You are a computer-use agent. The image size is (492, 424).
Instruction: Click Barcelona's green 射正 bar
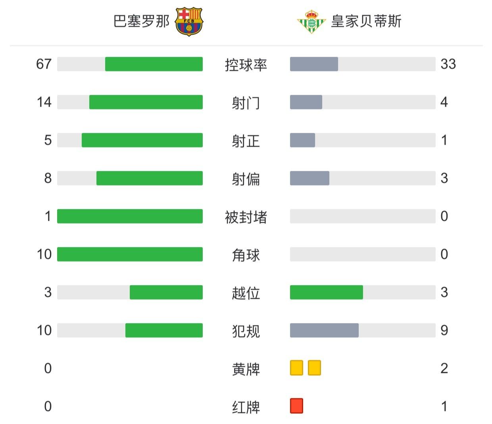click(x=142, y=140)
